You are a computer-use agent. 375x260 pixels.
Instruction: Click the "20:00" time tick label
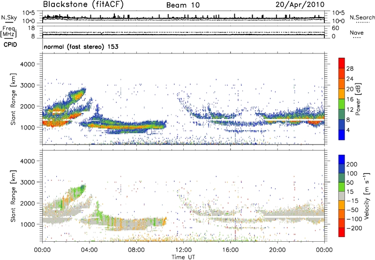[x=277, y=250]
